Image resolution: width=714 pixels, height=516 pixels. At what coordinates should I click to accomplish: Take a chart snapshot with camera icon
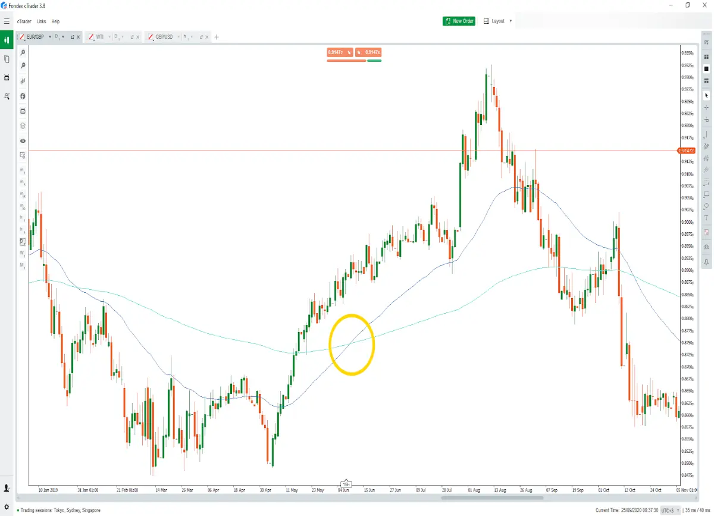click(x=706, y=246)
